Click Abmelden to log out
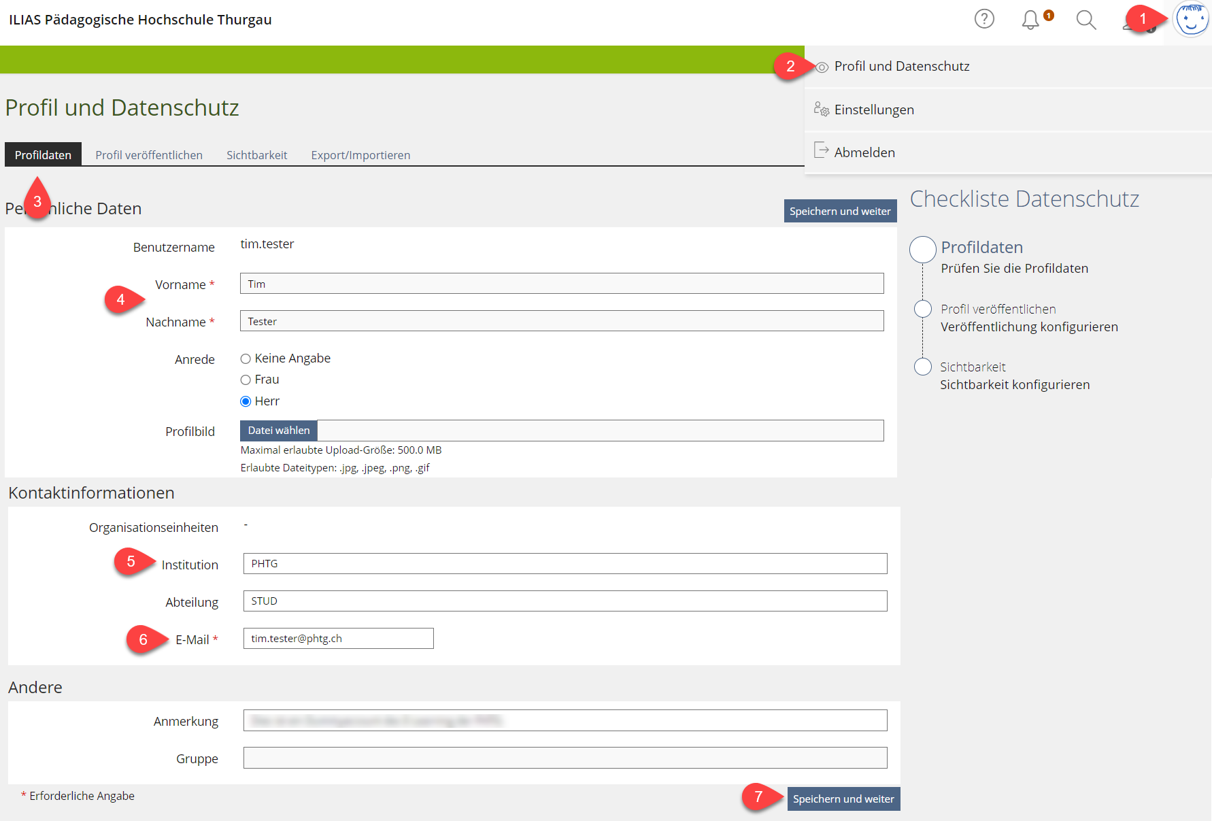The image size is (1212, 821). 864,152
